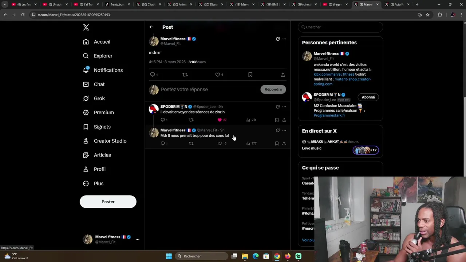Image resolution: width=466 pixels, height=262 pixels.
Task: Open the tab search dropdown arrow
Action: pos(5,4)
